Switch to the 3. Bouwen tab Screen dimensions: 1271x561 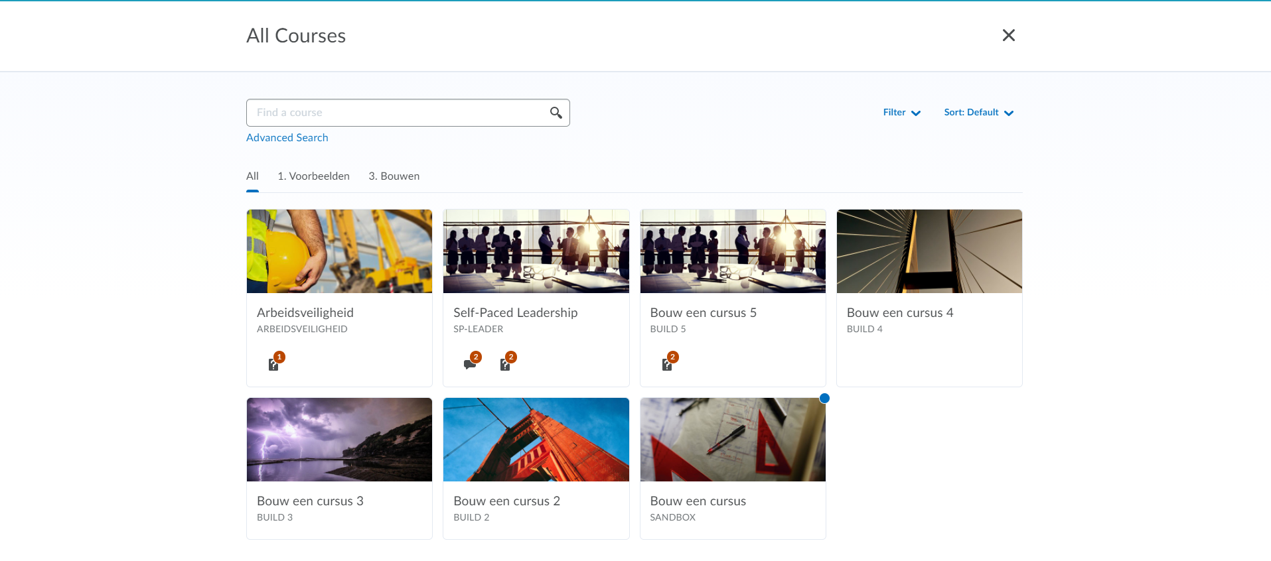(394, 176)
